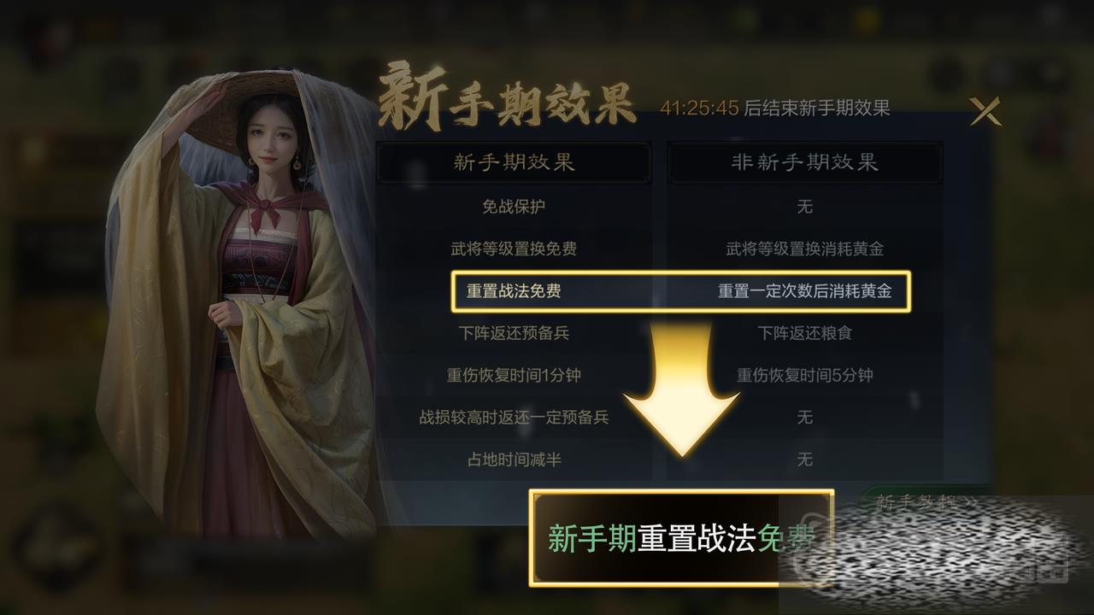Close the 新手期效果 dialog with X
This screenshot has height=615, width=1094.
point(985,111)
